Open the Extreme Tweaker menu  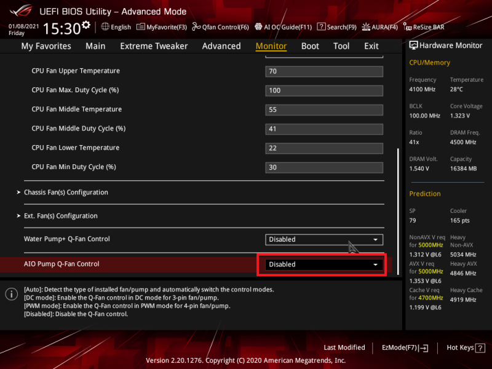[x=154, y=46]
